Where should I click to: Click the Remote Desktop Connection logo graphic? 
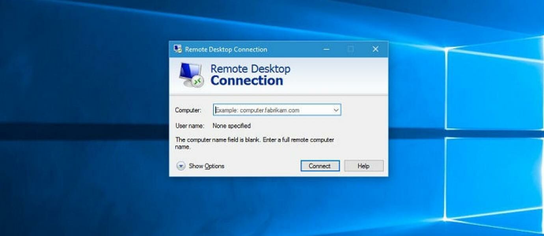[x=190, y=76]
